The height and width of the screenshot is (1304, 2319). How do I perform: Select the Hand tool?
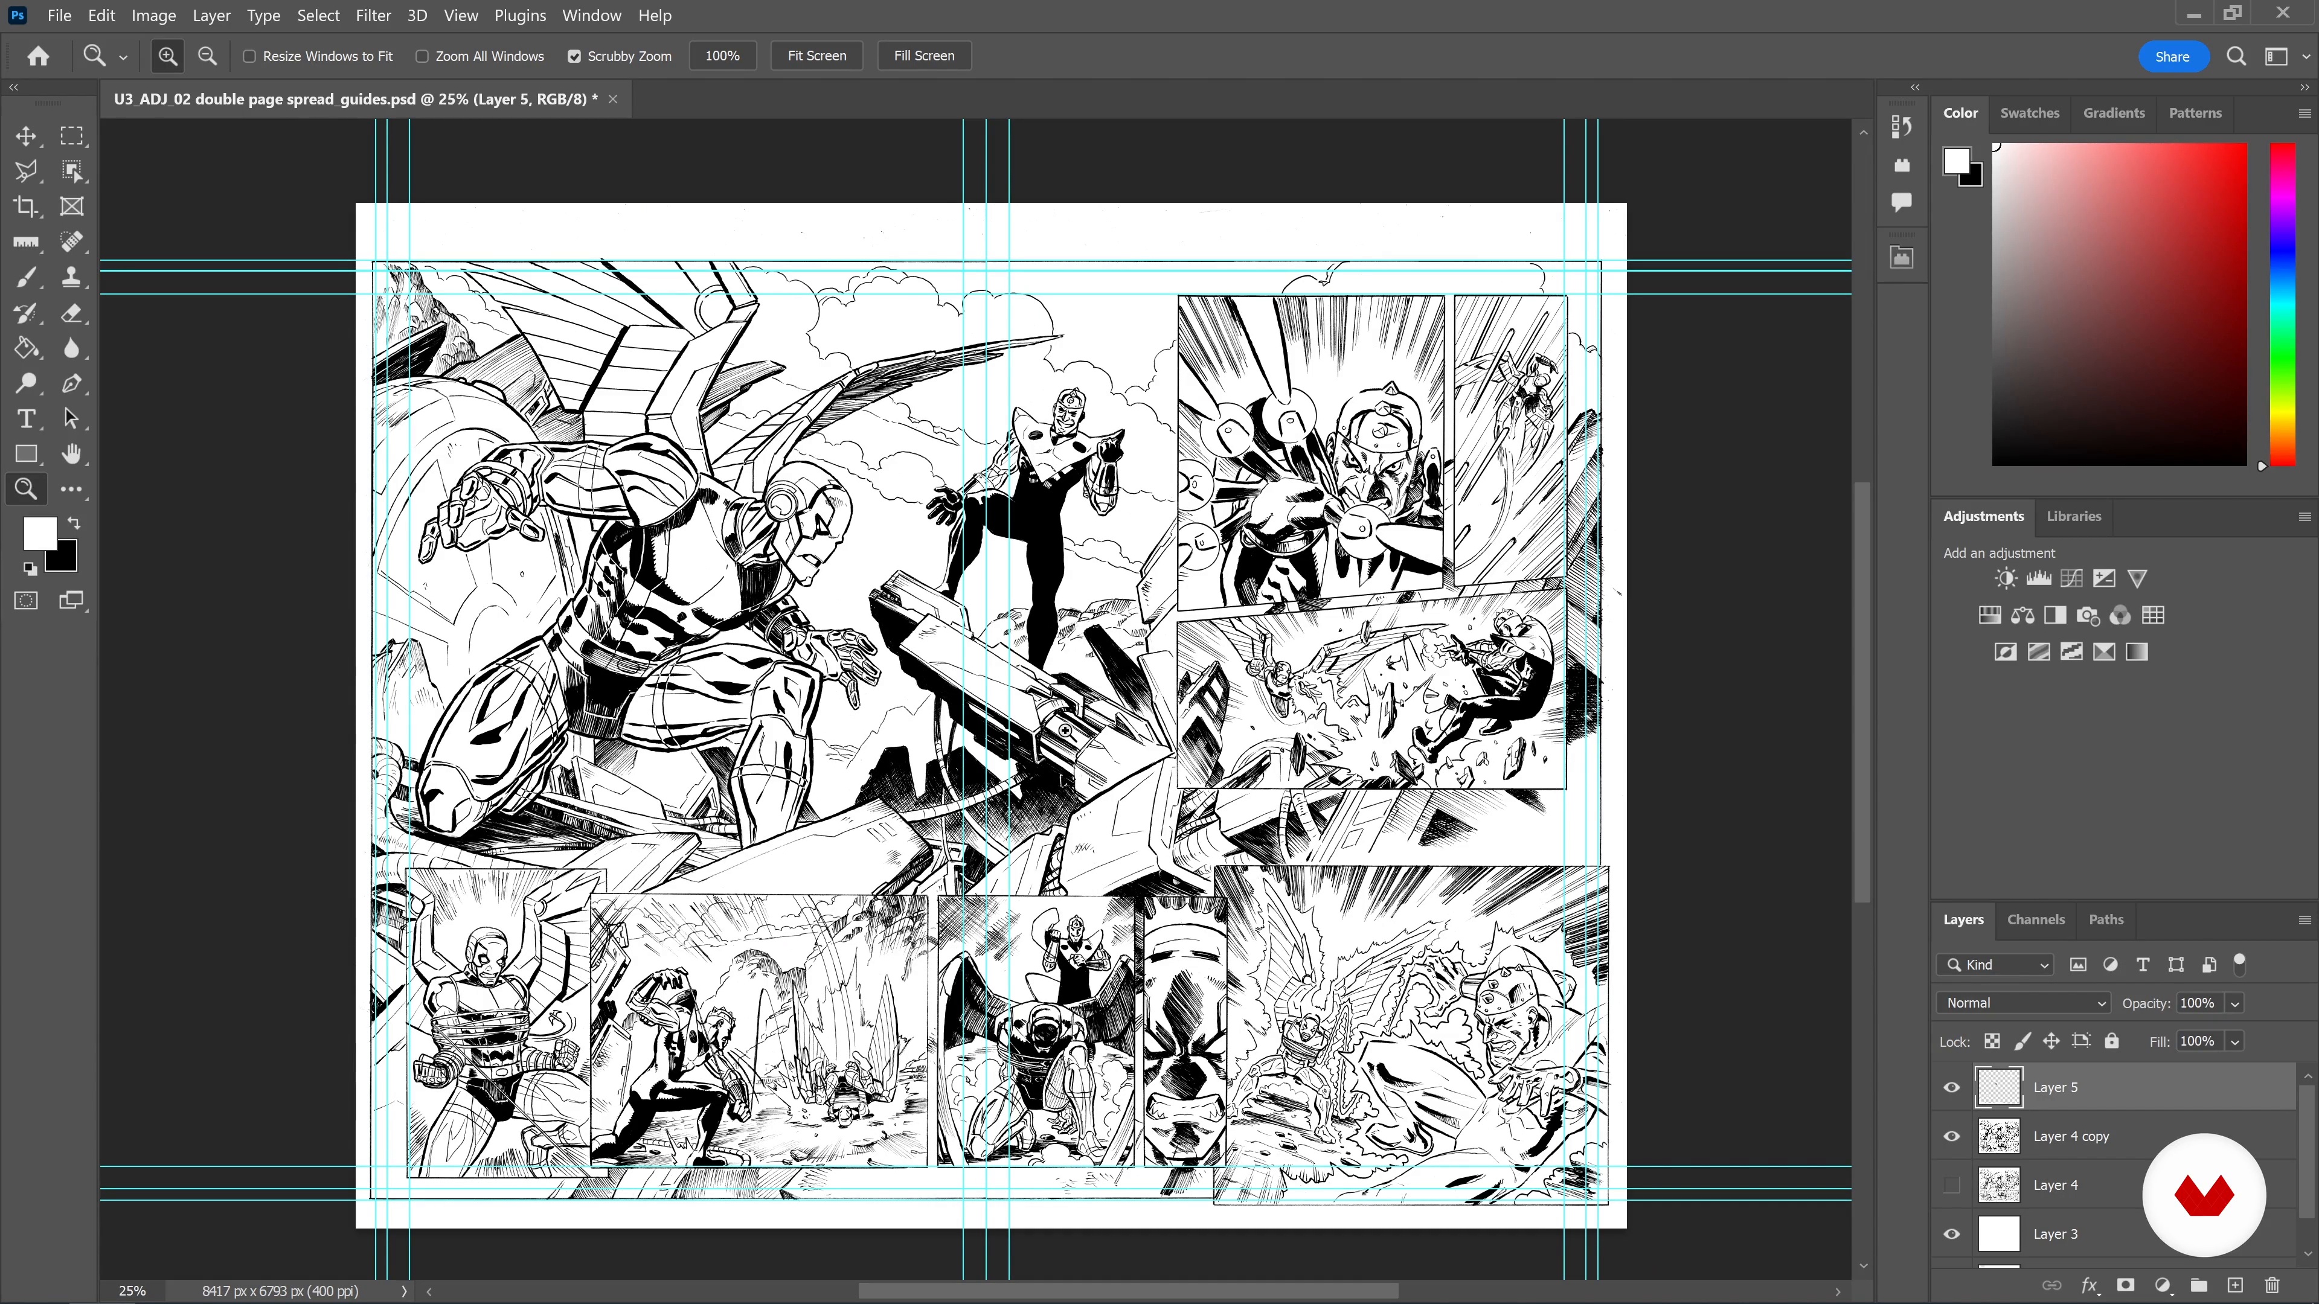click(71, 453)
